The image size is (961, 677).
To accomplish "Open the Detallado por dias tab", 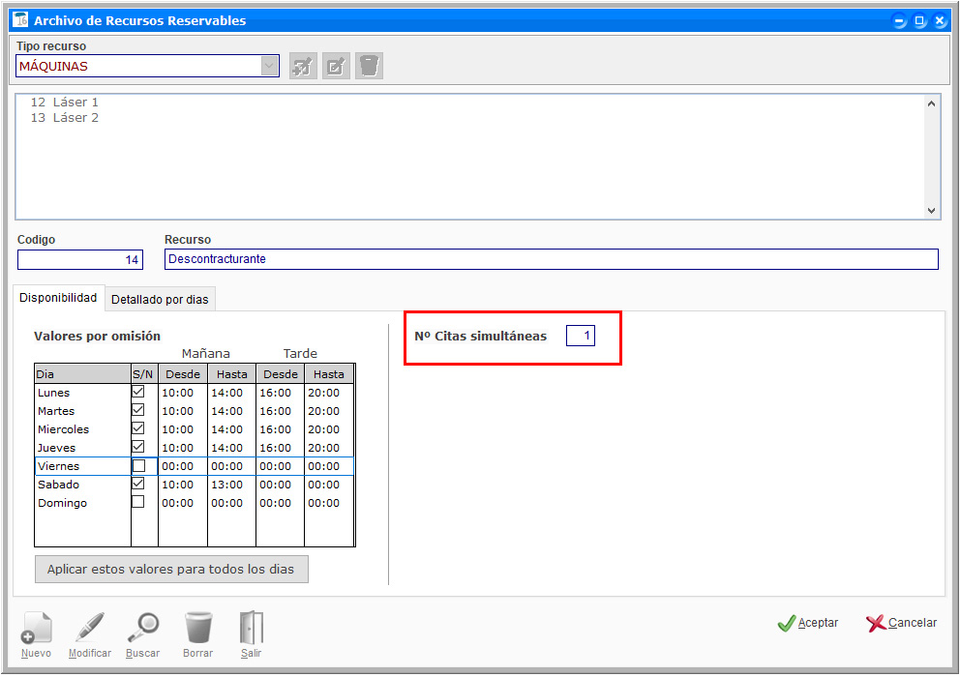I will click(160, 300).
